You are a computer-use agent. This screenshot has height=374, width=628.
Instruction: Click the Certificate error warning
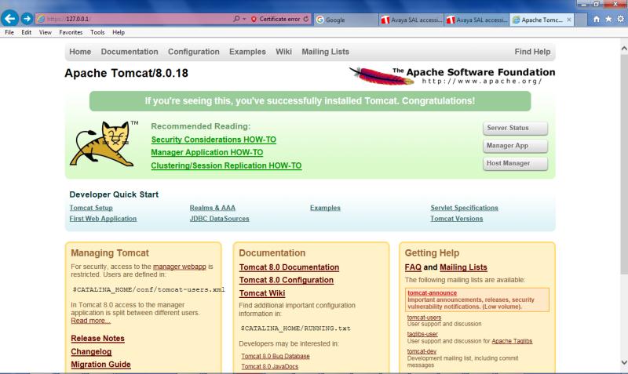(x=276, y=19)
